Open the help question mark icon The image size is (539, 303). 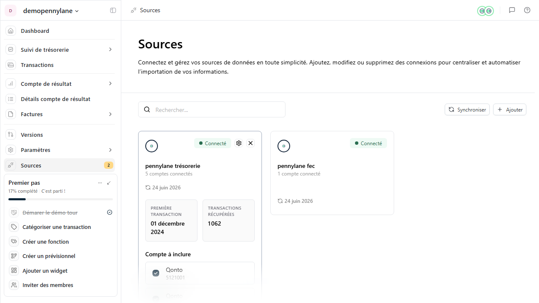527,10
